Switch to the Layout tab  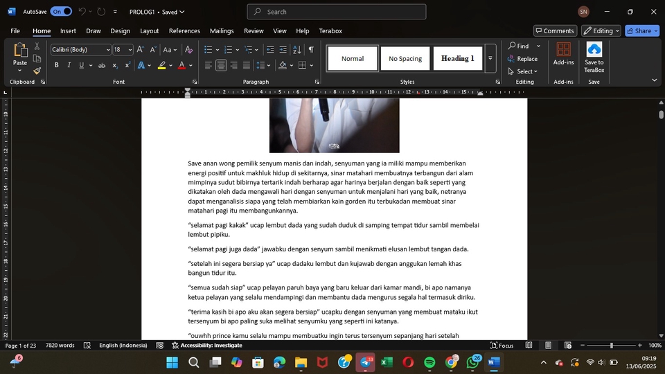(150, 31)
